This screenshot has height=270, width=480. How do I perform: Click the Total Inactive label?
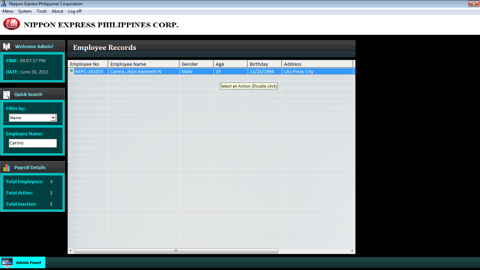[x=21, y=204]
